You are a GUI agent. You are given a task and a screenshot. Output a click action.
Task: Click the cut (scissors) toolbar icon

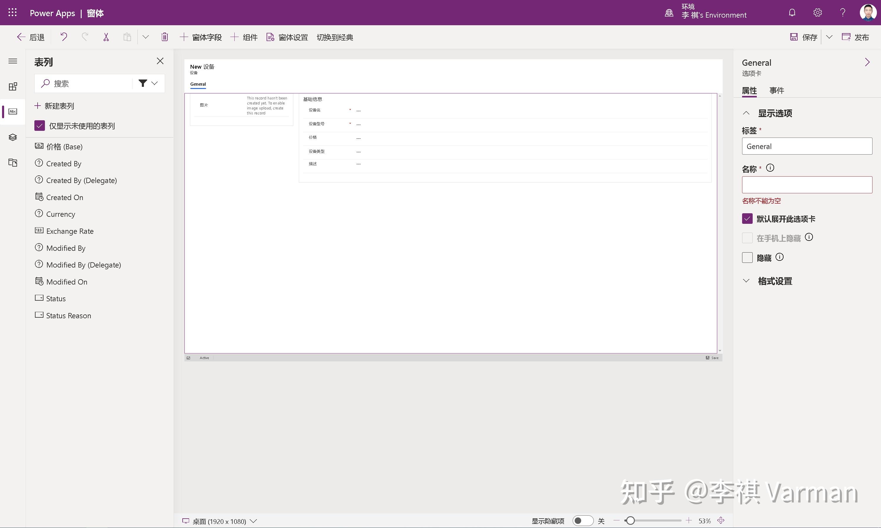105,37
